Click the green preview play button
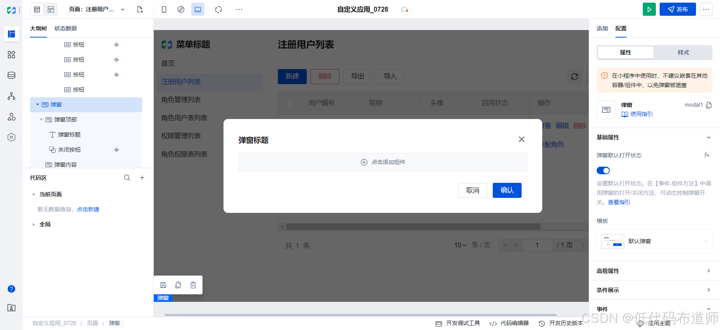 click(649, 9)
